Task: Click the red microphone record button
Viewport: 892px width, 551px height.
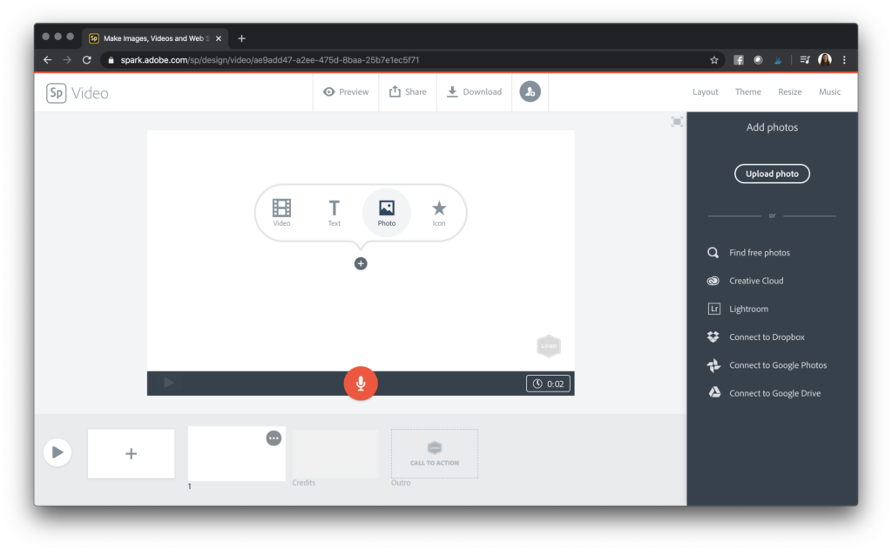Action: coord(361,384)
